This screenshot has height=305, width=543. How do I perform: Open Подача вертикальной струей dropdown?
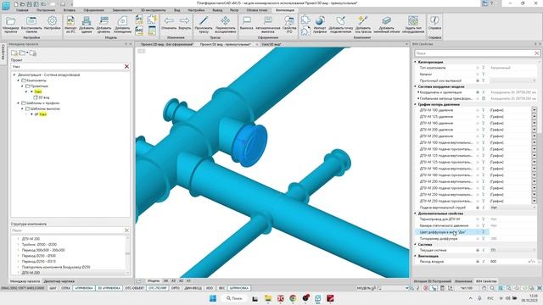pos(534,208)
